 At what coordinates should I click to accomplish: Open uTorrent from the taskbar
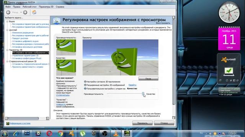[83, 134]
